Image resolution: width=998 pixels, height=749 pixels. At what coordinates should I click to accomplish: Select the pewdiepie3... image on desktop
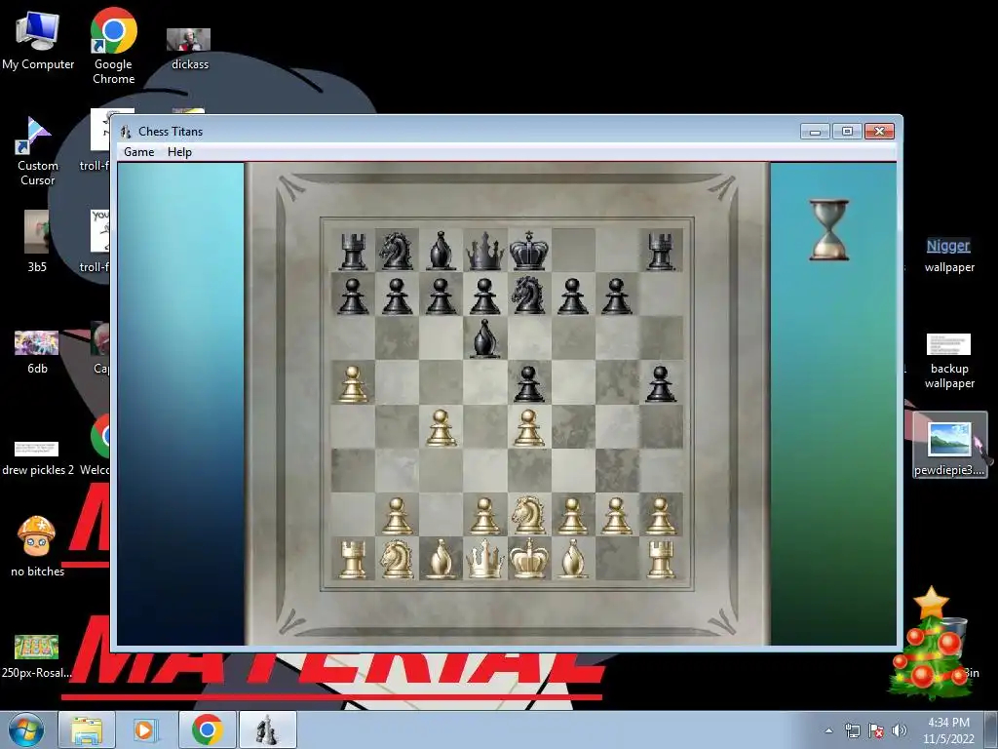tap(949, 446)
